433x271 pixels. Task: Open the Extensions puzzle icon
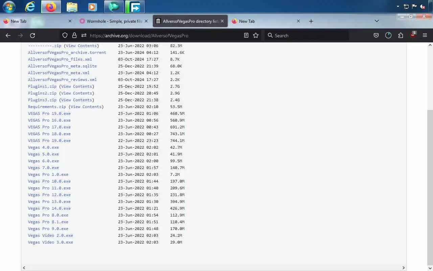(x=401, y=35)
